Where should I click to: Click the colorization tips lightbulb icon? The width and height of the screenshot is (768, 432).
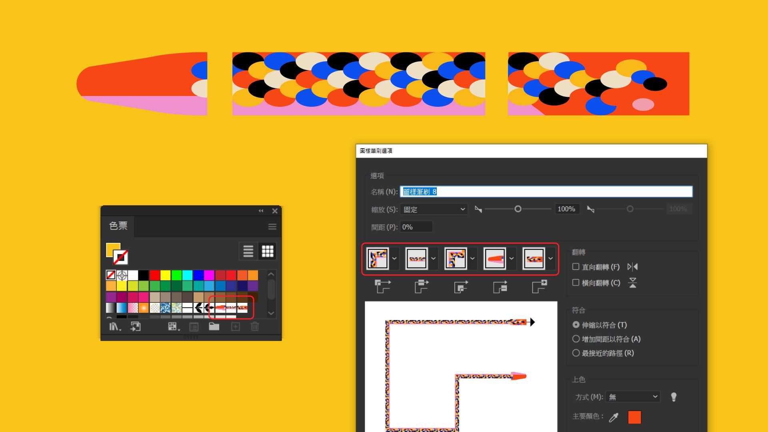tap(674, 397)
